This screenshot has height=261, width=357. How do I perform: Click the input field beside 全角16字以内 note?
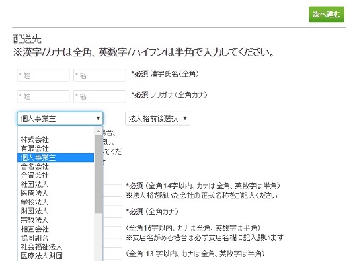coord(112,233)
